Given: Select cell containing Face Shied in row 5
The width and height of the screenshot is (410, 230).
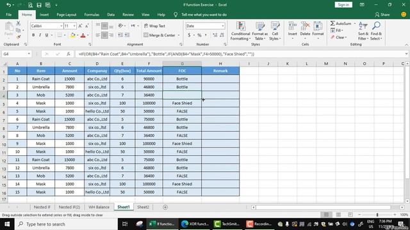Looking at the screenshot, I should pyautogui.click(x=182, y=103).
